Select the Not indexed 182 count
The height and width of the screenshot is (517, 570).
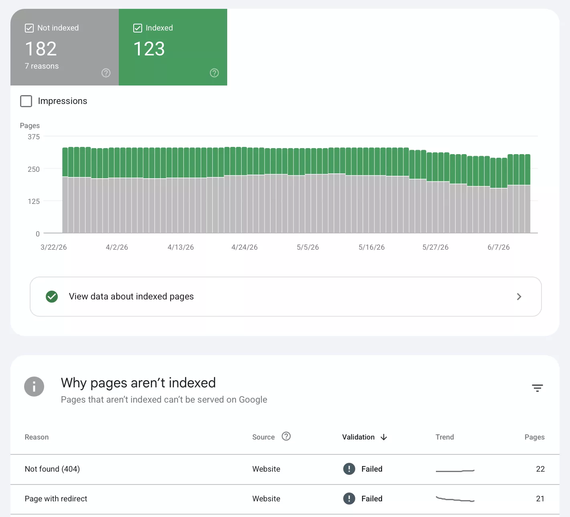(41, 49)
